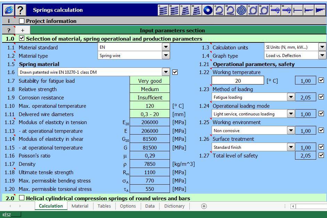
Task: Click the '+' expand button in input section row
Action: 23,30
